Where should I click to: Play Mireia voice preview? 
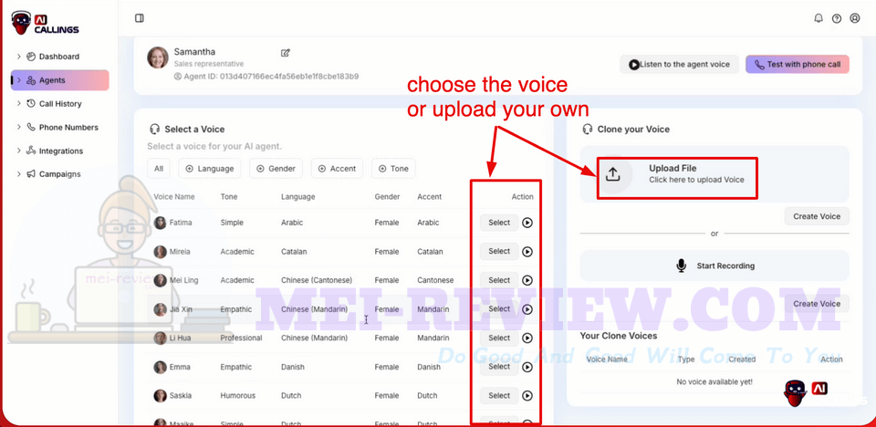coord(527,252)
